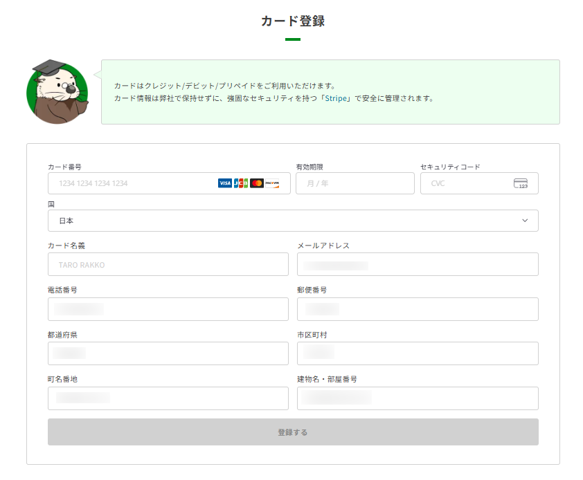Click the 市区町村 city field

(418, 353)
